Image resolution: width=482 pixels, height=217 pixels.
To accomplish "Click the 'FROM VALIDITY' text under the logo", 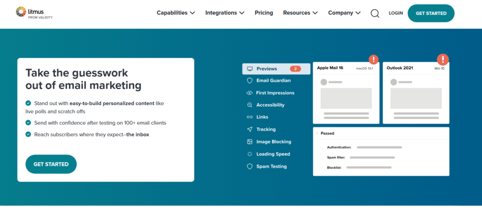I will [x=40, y=17].
